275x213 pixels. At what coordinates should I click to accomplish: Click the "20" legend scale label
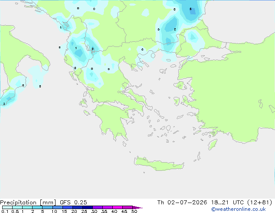[x=74, y=211]
